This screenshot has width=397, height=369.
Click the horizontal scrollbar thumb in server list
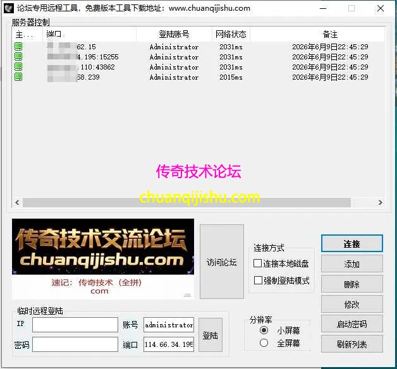coord(186,202)
